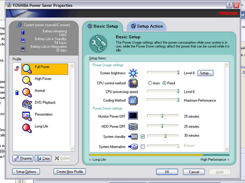Click the Battery Life in Standby icon

23,40
